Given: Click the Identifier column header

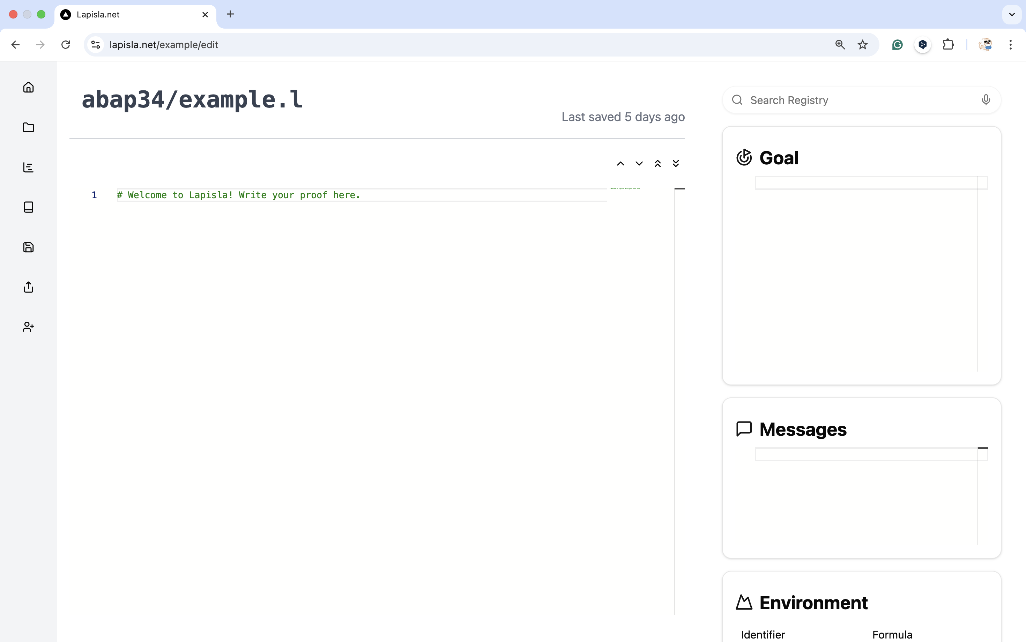Looking at the screenshot, I should click(763, 634).
